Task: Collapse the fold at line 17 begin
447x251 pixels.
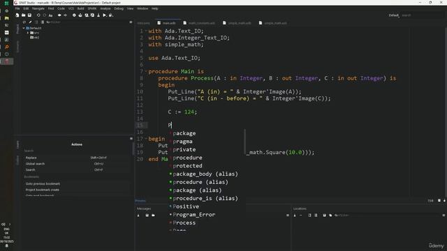Action: [x=146, y=139]
